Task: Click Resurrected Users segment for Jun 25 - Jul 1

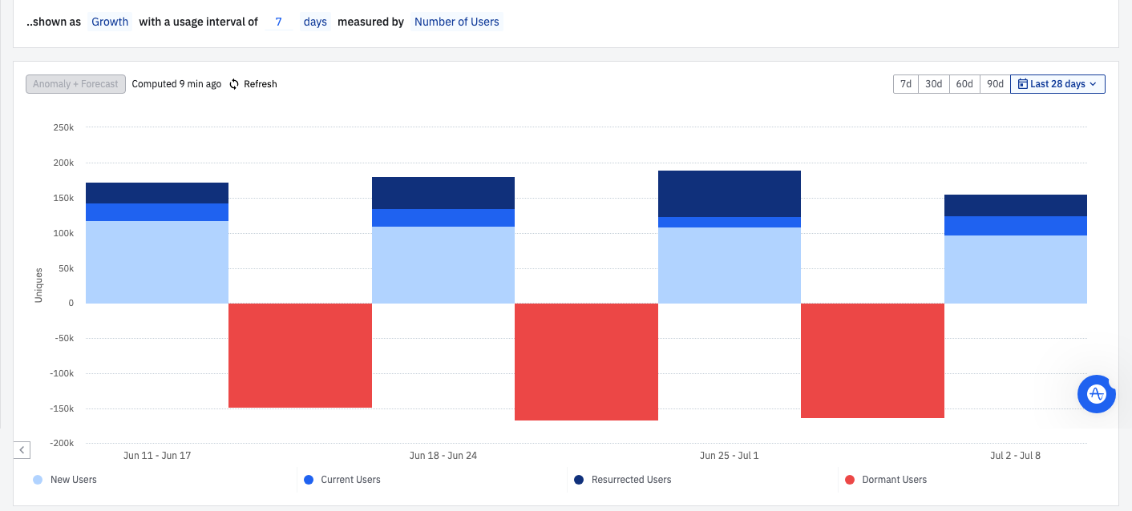Action: pos(730,194)
